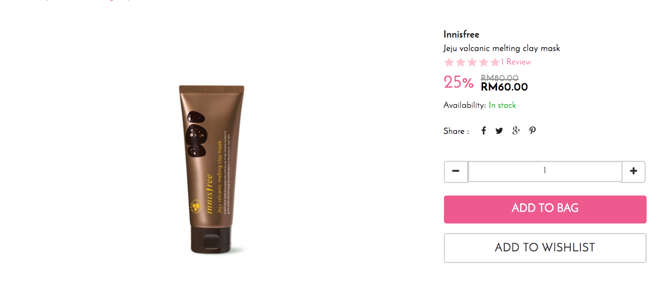Click the Google Plus share icon
Viewport: 663px width, 288px height.
click(x=516, y=131)
